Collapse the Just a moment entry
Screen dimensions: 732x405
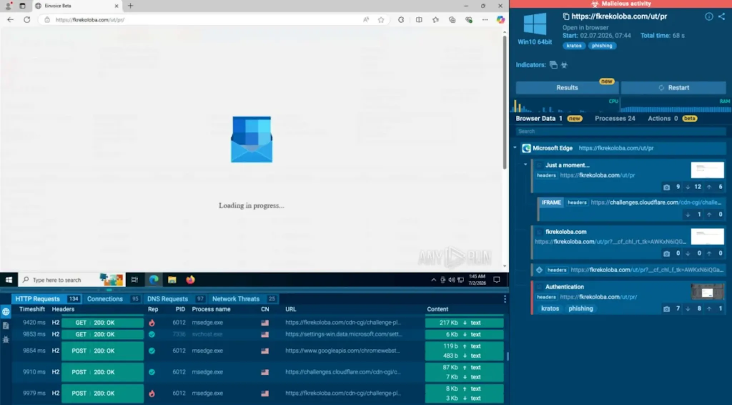coord(525,165)
